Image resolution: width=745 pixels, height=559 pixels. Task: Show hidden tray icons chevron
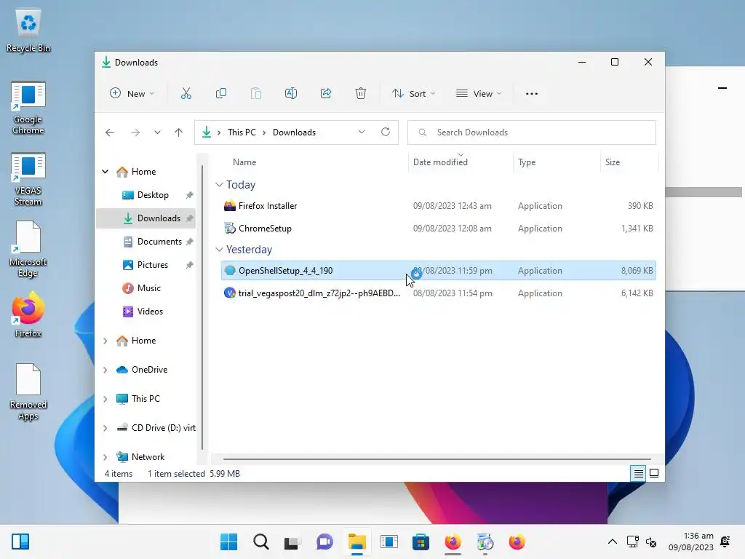613,542
